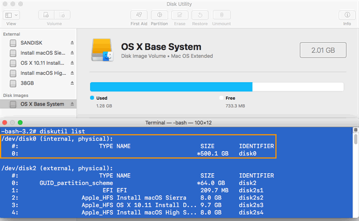Click the 1.28 GB used value
Image resolution: width=359 pixels, height=221 pixels.
coord(104,106)
